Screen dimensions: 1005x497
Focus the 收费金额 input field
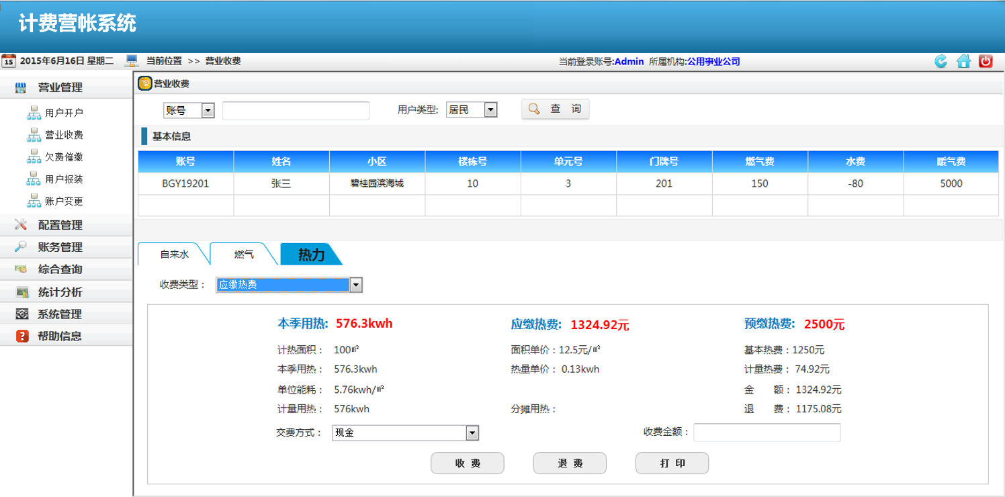coord(767,433)
